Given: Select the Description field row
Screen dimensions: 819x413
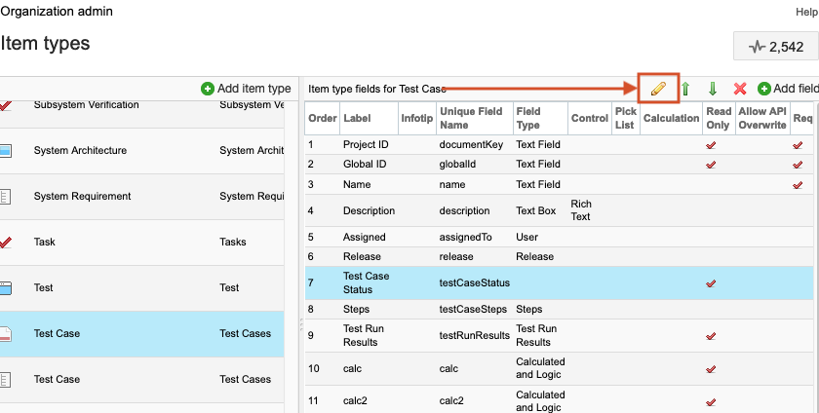Looking at the screenshot, I should [559, 211].
